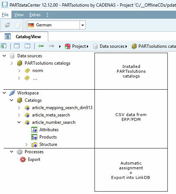This screenshot has height=194, width=176.
Task: Click the Data sources database icon
Action: (x=12, y=56)
